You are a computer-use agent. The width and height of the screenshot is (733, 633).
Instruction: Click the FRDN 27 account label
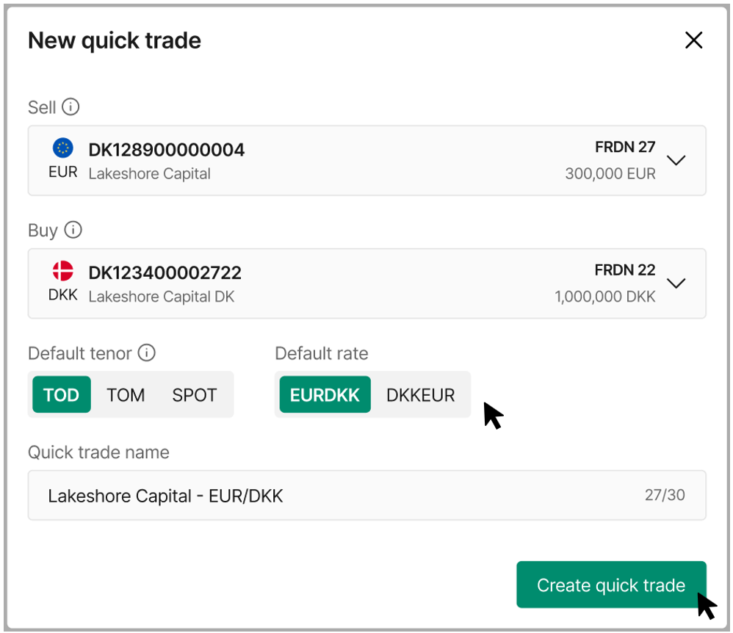tap(625, 147)
